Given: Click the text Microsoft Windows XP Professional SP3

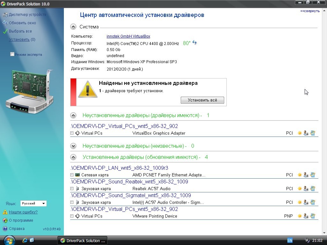Looking at the screenshot, I should point(141,62).
